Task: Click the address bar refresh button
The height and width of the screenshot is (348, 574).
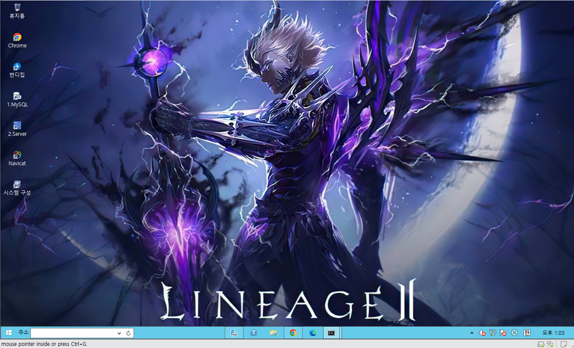Action: pos(128,333)
